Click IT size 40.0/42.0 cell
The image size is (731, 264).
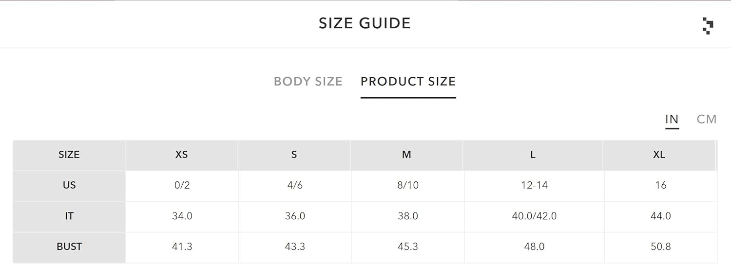click(x=535, y=216)
